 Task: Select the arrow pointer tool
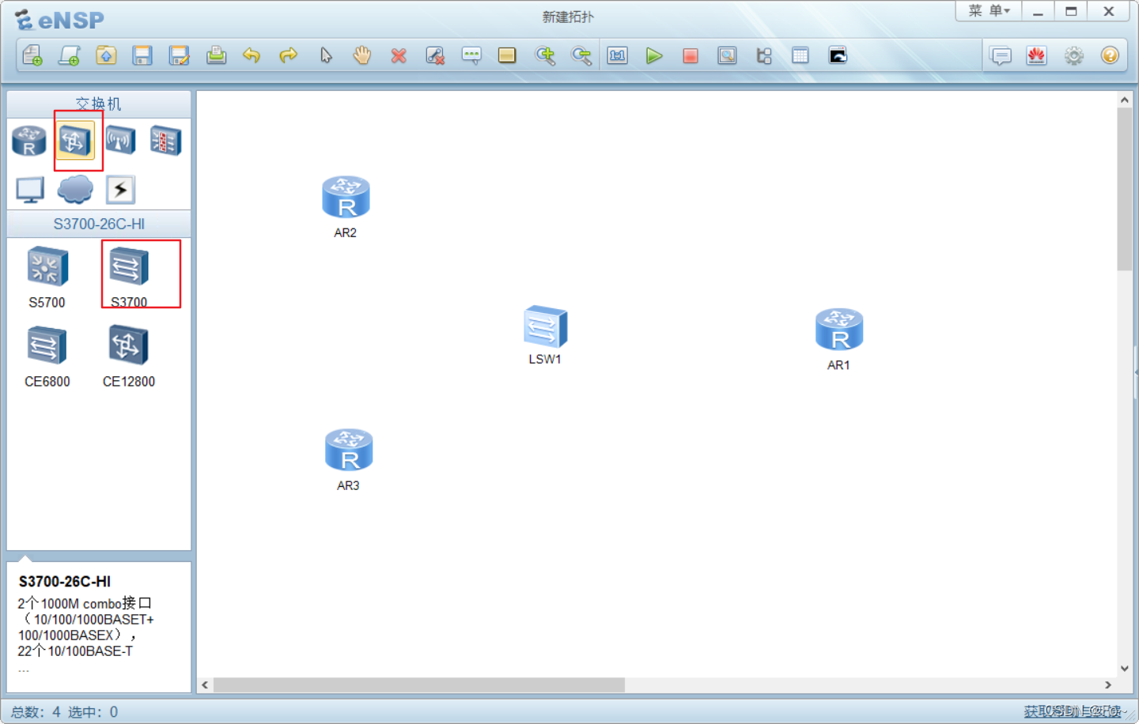(326, 55)
